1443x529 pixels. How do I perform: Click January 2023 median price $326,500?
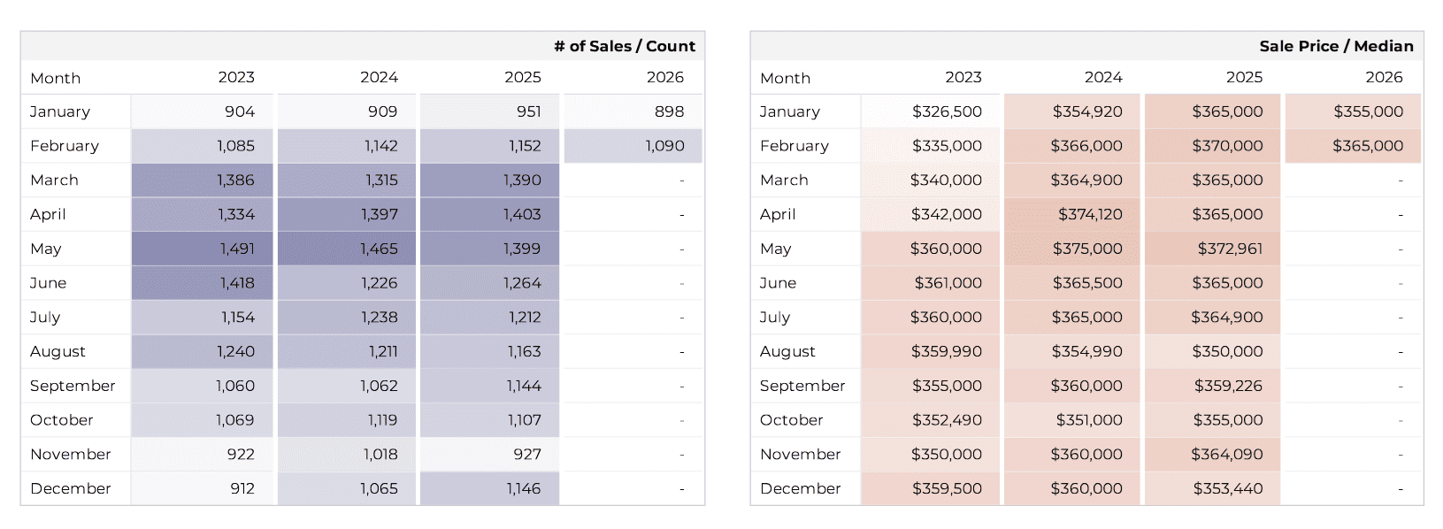coord(947,111)
